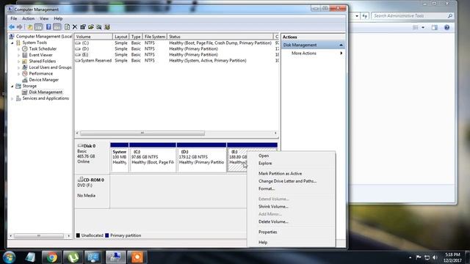Sort by the Status column header
Image resolution: width=470 pixels, height=264 pixels.
(x=220, y=37)
